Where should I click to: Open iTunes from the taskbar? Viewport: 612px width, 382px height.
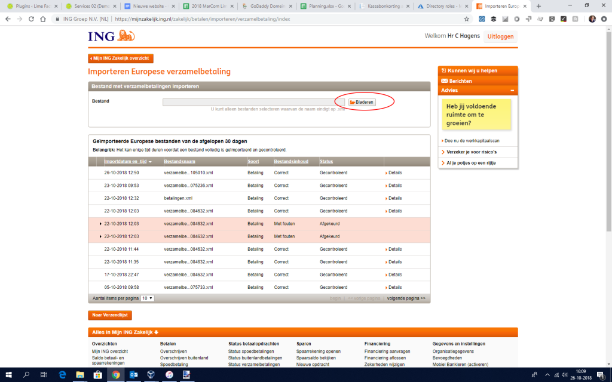point(169,375)
